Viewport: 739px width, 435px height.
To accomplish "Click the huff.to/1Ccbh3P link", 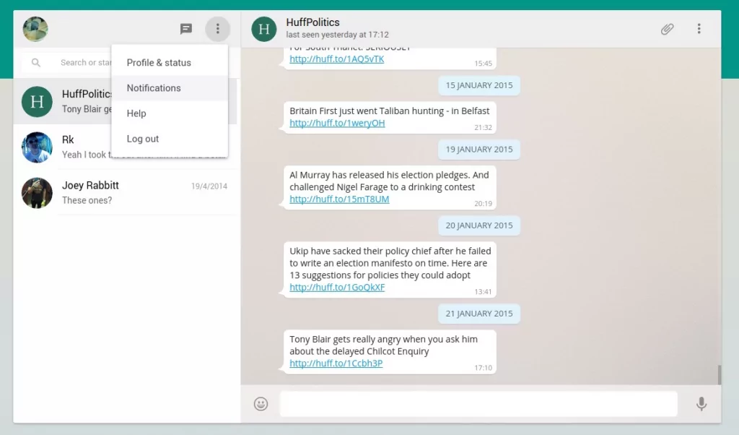I will 336,363.
